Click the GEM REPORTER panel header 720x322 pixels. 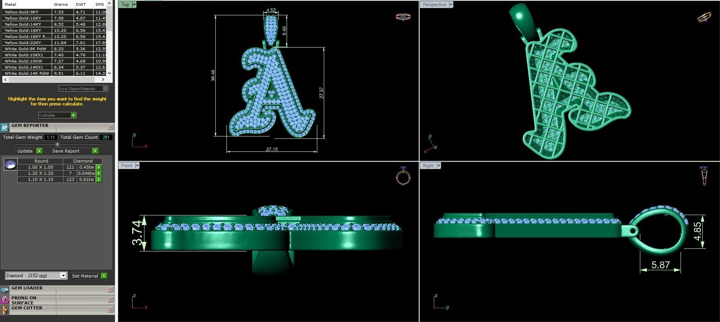point(57,127)
